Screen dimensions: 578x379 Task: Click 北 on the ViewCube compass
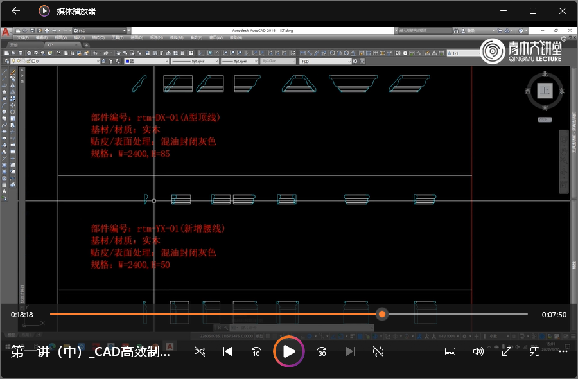tap(545, 74)
